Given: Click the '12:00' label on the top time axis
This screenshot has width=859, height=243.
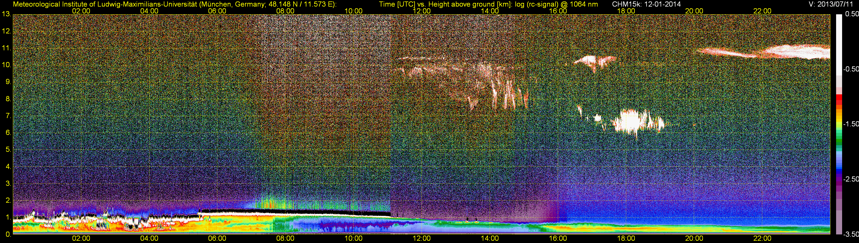Looking at the screenshot, I should point(422,11).
